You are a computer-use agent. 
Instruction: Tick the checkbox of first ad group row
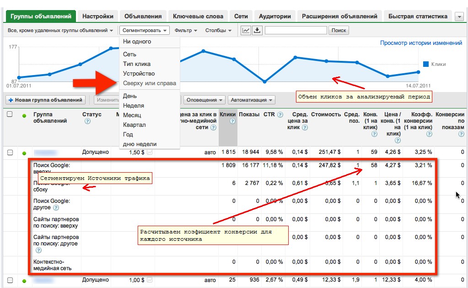10,152
